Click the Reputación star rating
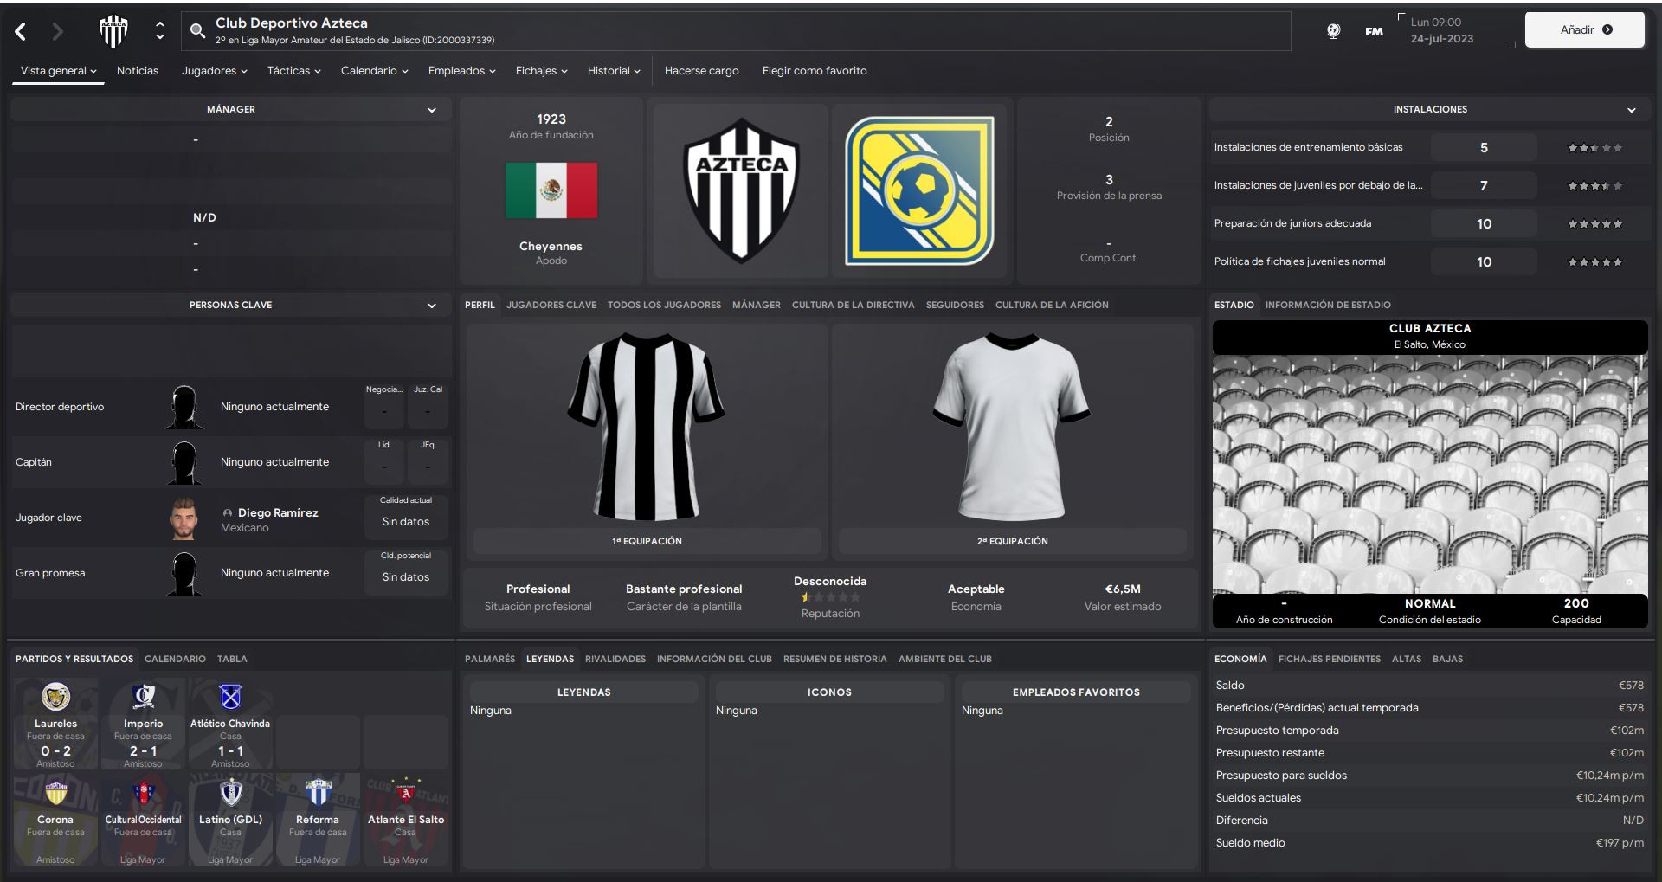 pyautogui.click(x=830, y=597)
